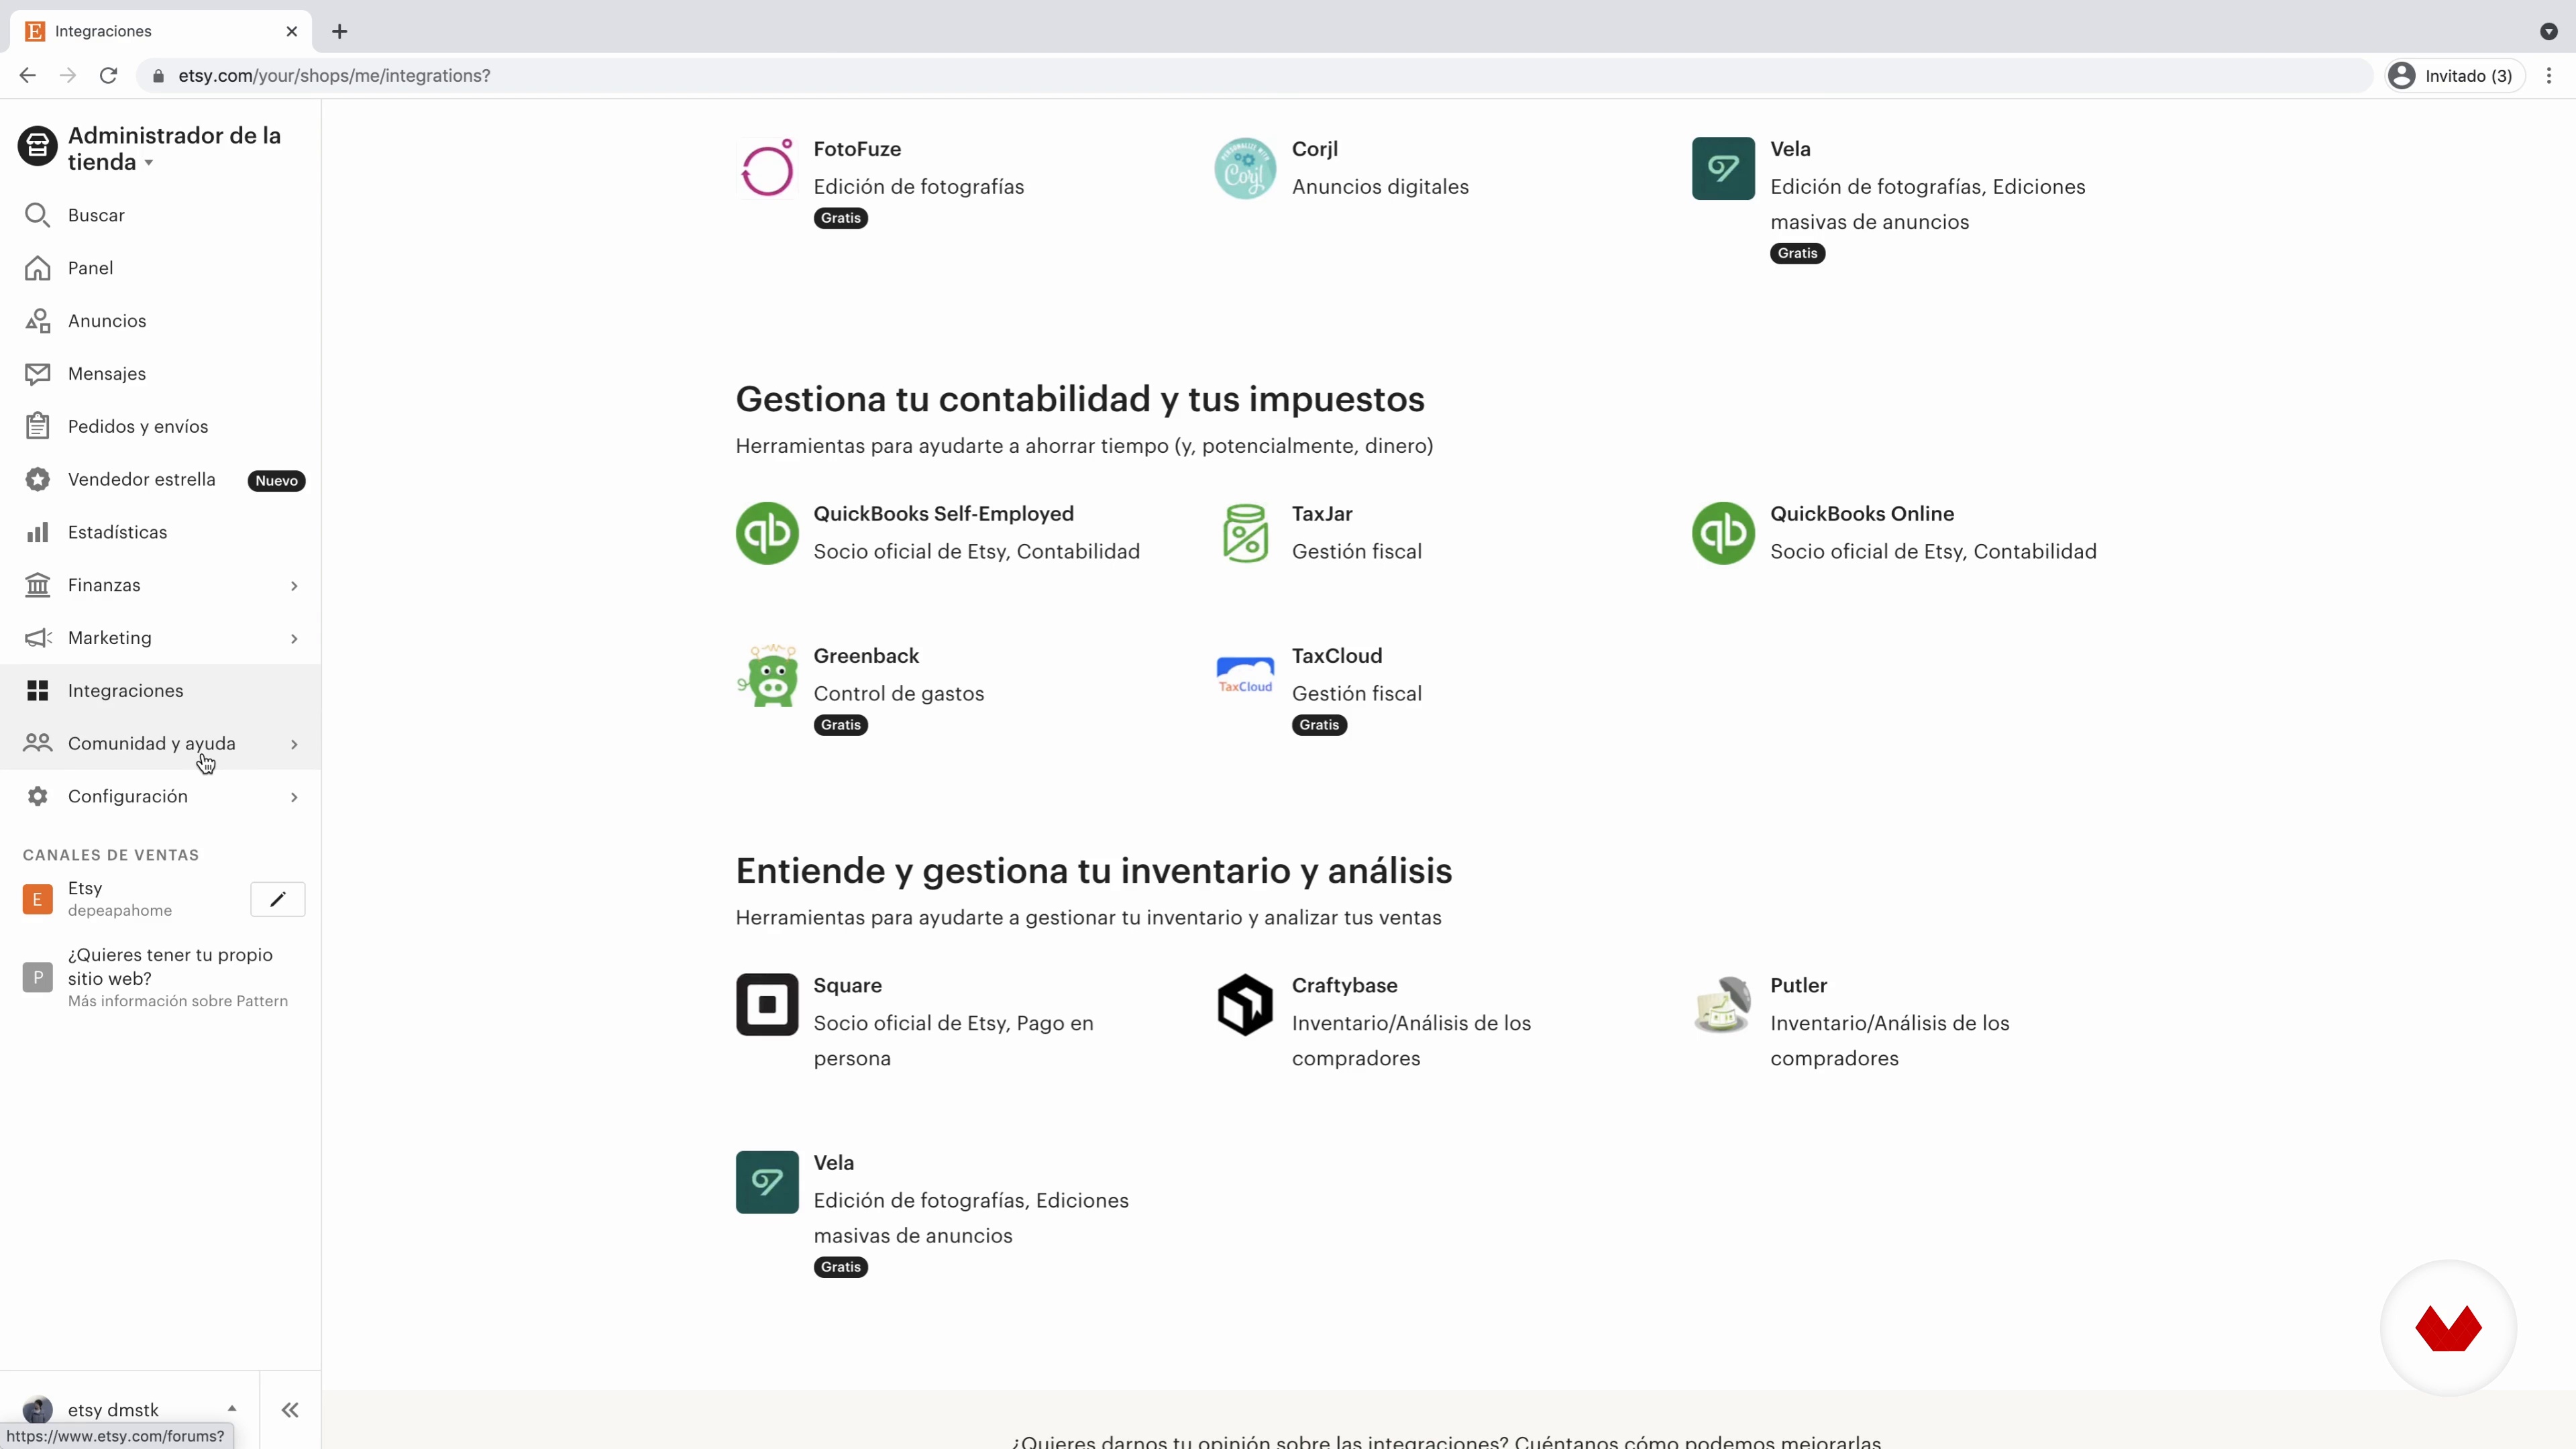This screenshot has height=1449, width=2576.
Task: Click the Greenback pig logo
Action: click(x=767, y=675)
